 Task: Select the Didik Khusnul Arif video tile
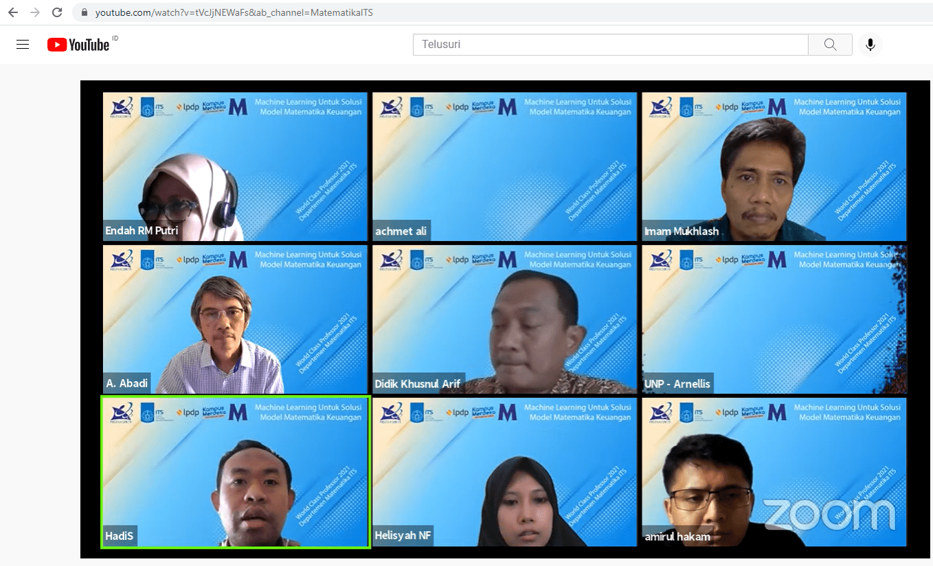tap(504, 319)
